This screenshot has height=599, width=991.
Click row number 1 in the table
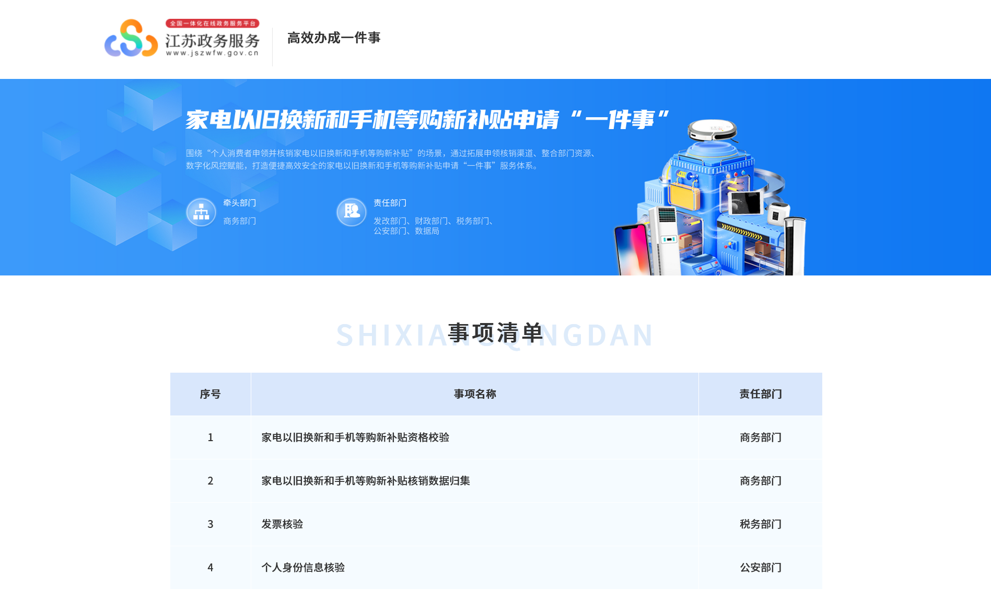210,437
